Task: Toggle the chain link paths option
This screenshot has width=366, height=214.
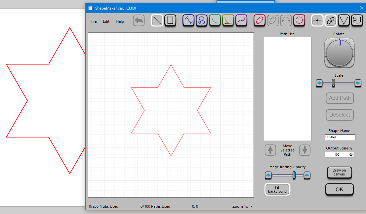Action: click(331, 20)
